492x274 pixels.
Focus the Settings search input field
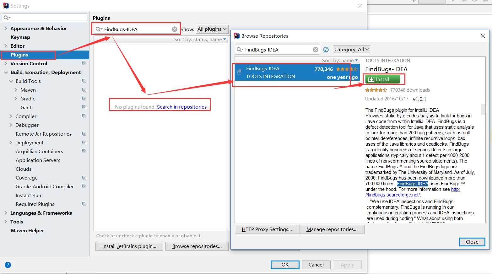click(45, 18)
